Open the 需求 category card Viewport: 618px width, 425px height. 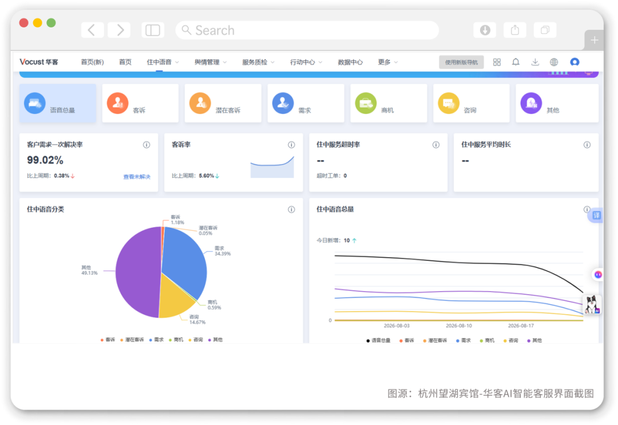[x=306, y=103]
